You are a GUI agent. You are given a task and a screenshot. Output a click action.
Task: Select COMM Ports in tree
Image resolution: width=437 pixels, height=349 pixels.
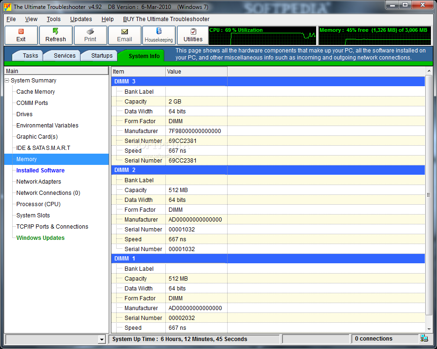32,103
